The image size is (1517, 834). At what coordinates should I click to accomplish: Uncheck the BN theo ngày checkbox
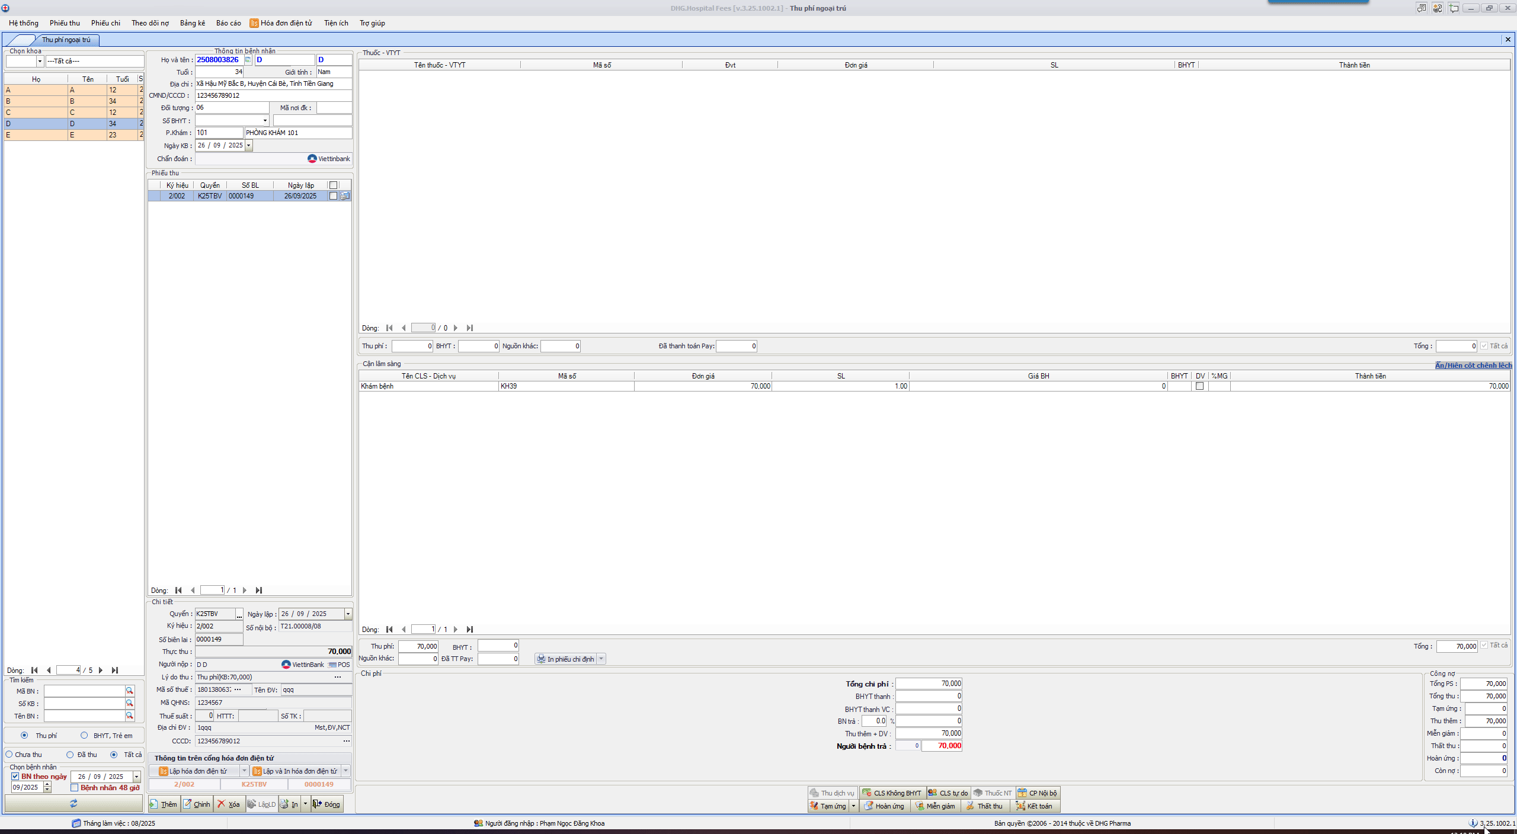point(15,776)
